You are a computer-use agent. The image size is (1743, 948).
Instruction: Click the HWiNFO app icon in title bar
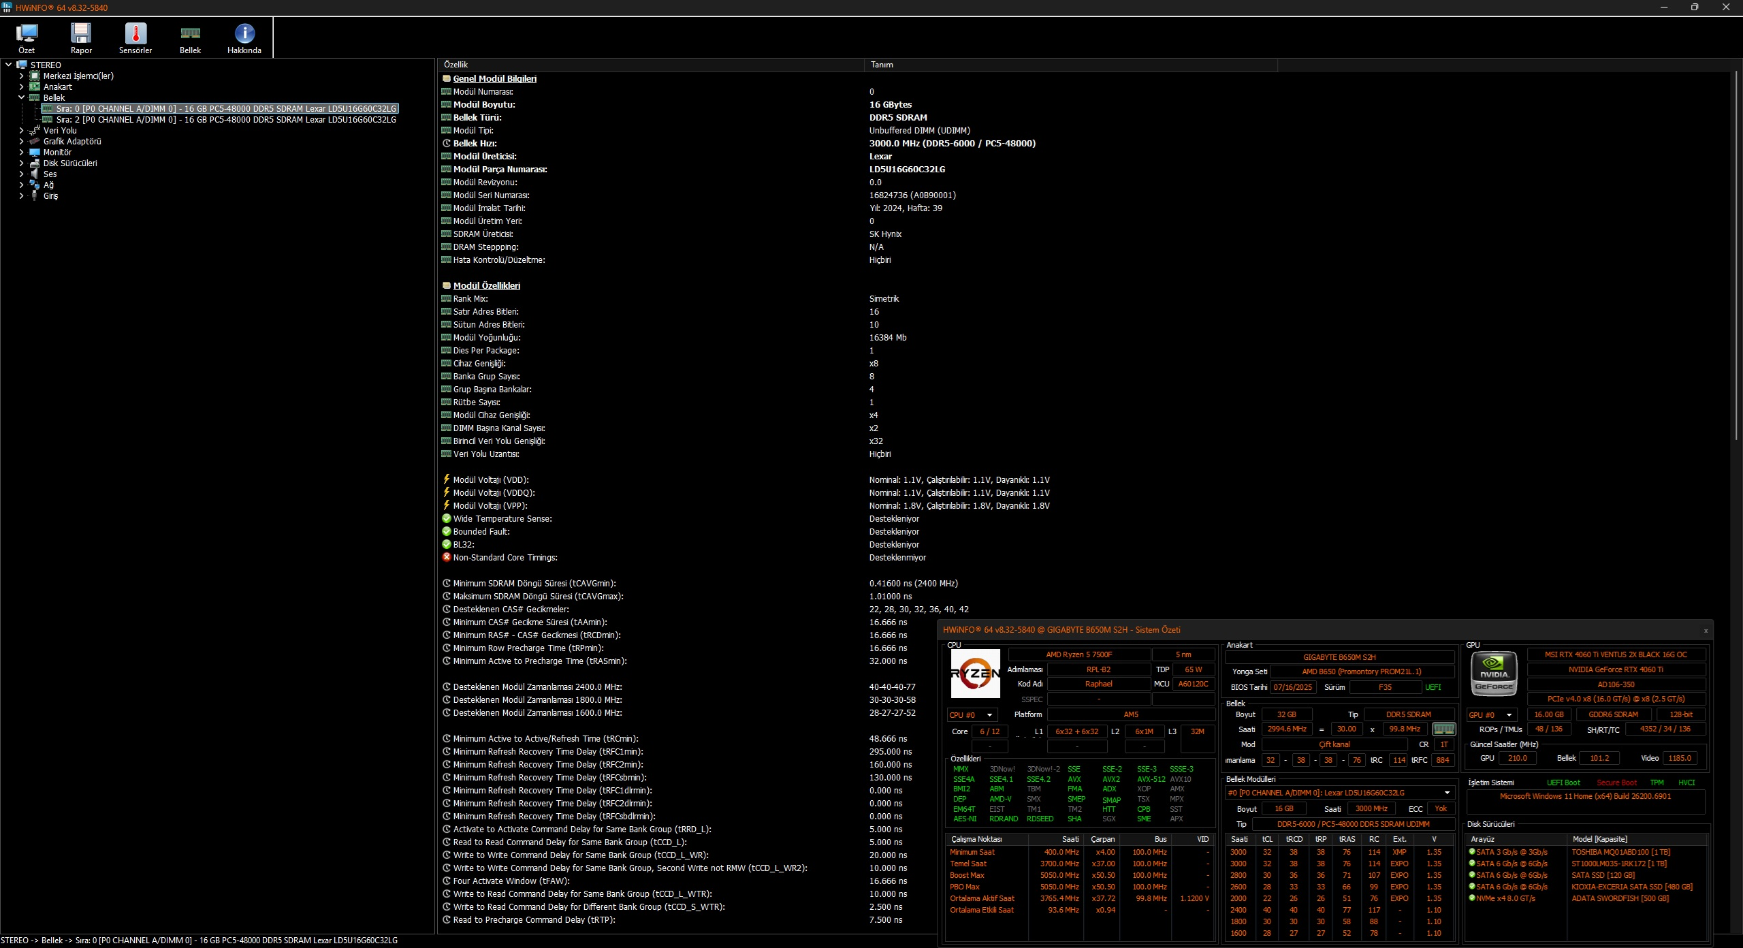[7, 7]
